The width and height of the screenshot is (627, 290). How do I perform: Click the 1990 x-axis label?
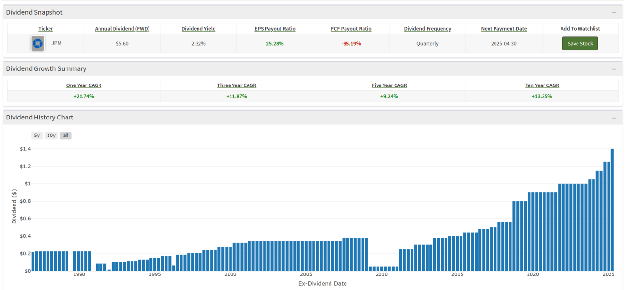pyautogui.click(x=79, y=275)
